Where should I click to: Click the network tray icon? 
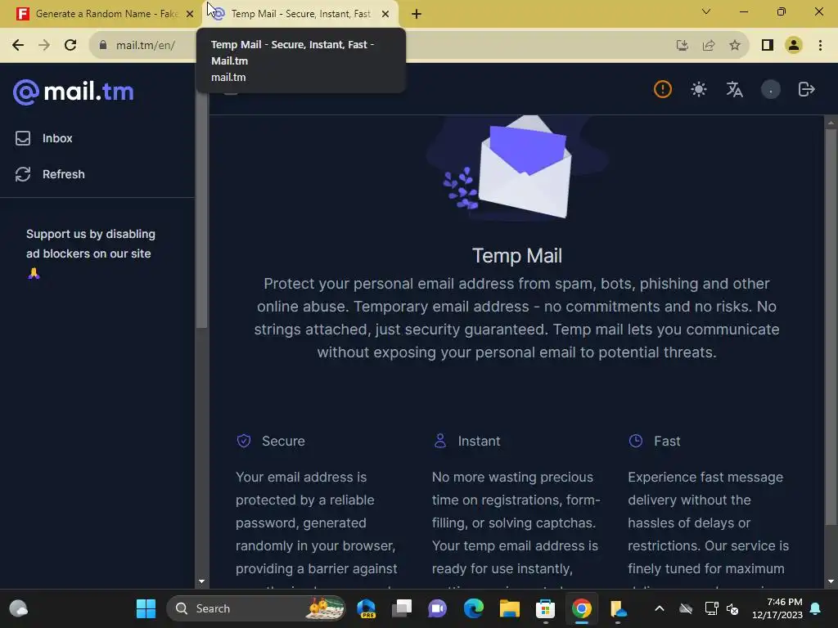pos(711,608)
